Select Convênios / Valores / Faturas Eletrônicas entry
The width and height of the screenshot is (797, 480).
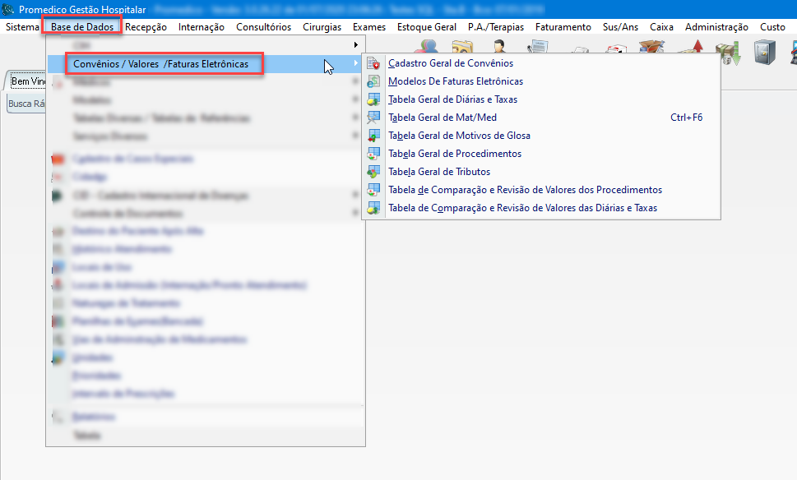tap(206, 64)
